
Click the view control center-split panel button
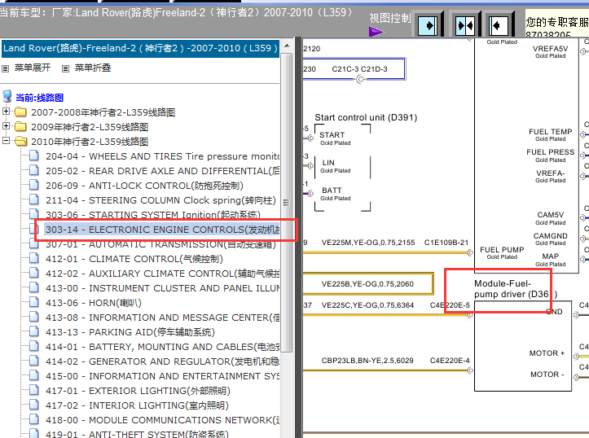pyautogui.click(x=464, y=25)
